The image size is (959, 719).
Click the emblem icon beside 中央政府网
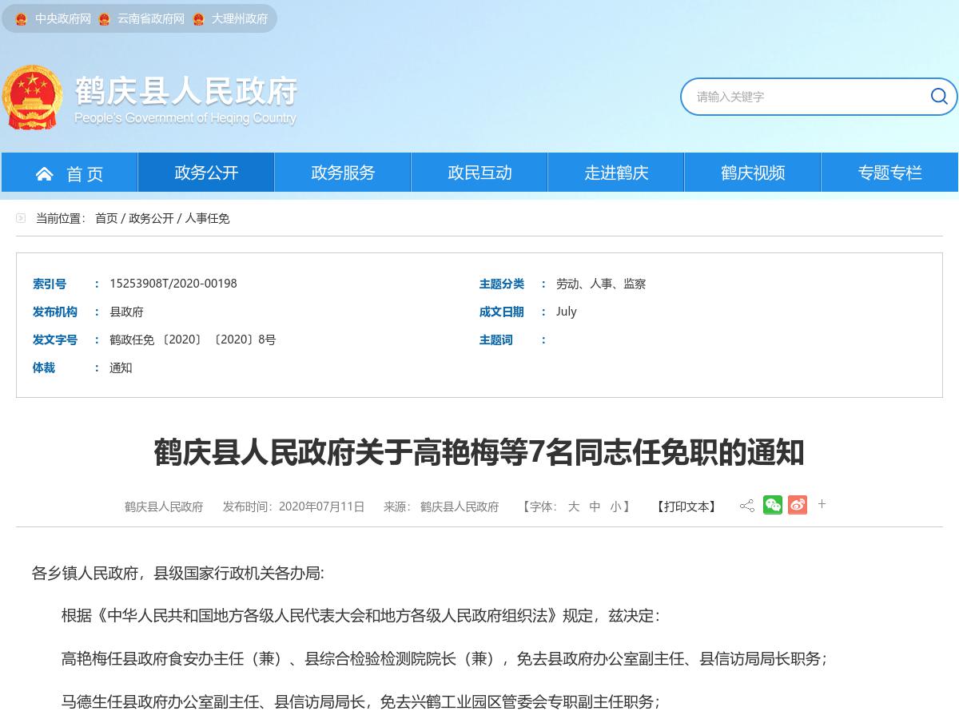[x=20, y=18]
